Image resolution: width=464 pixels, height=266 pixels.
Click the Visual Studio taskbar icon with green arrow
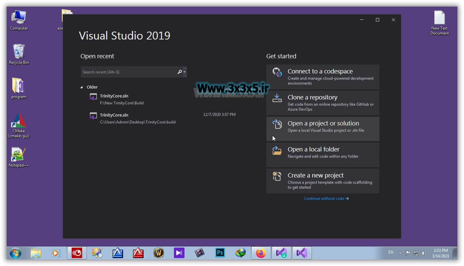[282, 253]
